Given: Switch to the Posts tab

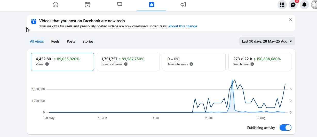Looking at the screenshot, I should point(71,41).
